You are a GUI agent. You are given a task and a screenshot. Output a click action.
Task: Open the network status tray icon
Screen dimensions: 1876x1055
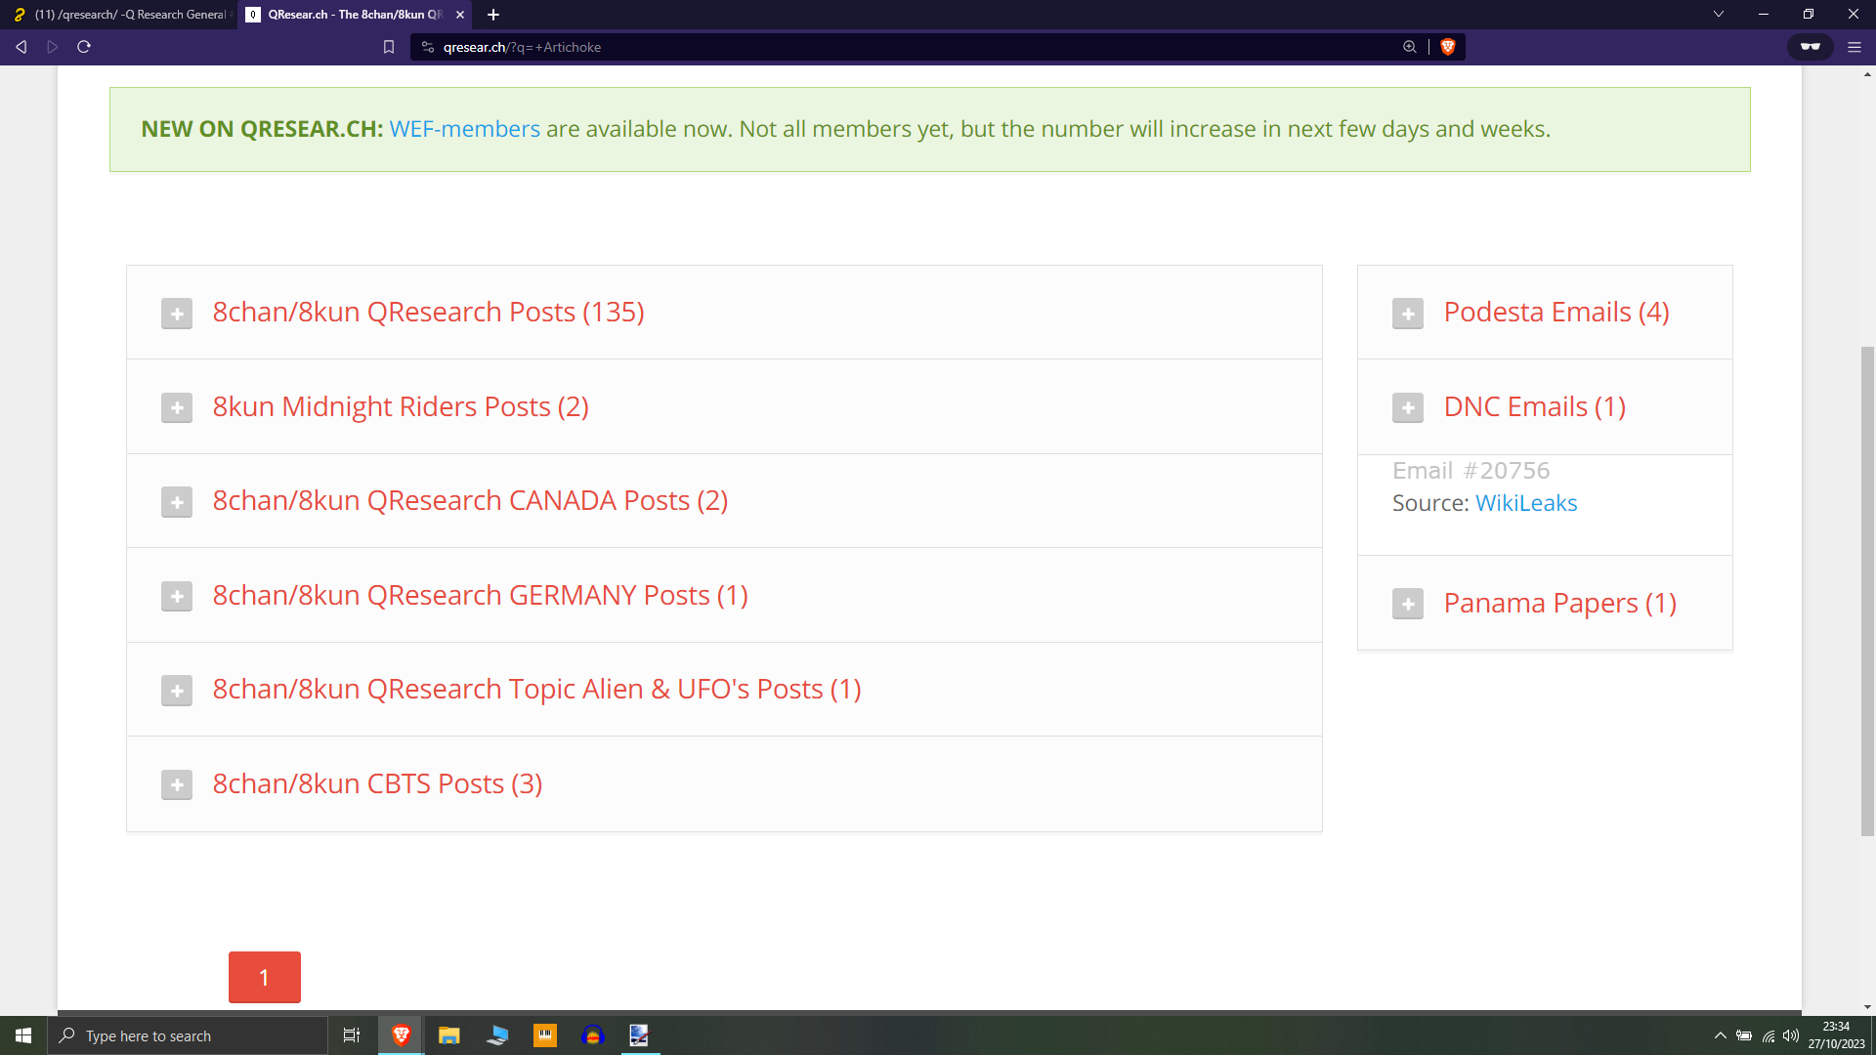tap(1769, 1035)
